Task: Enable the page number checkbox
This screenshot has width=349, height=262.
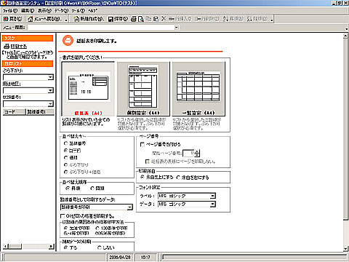Action: tap(143, 145)
